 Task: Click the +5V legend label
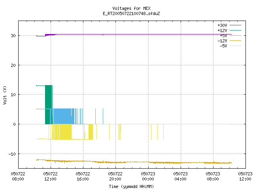pos(223,36)
